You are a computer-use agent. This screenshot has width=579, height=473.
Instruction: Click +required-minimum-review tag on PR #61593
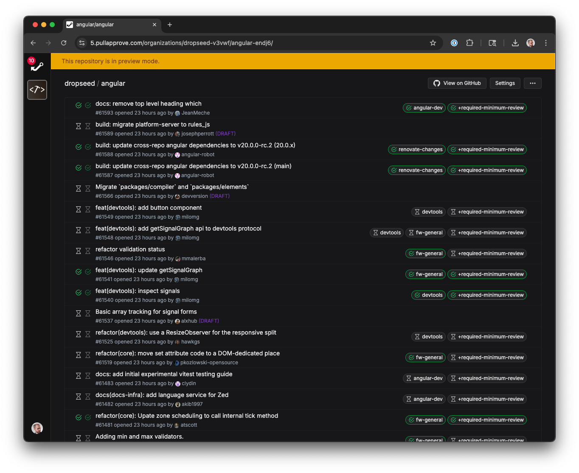[487, 108]
